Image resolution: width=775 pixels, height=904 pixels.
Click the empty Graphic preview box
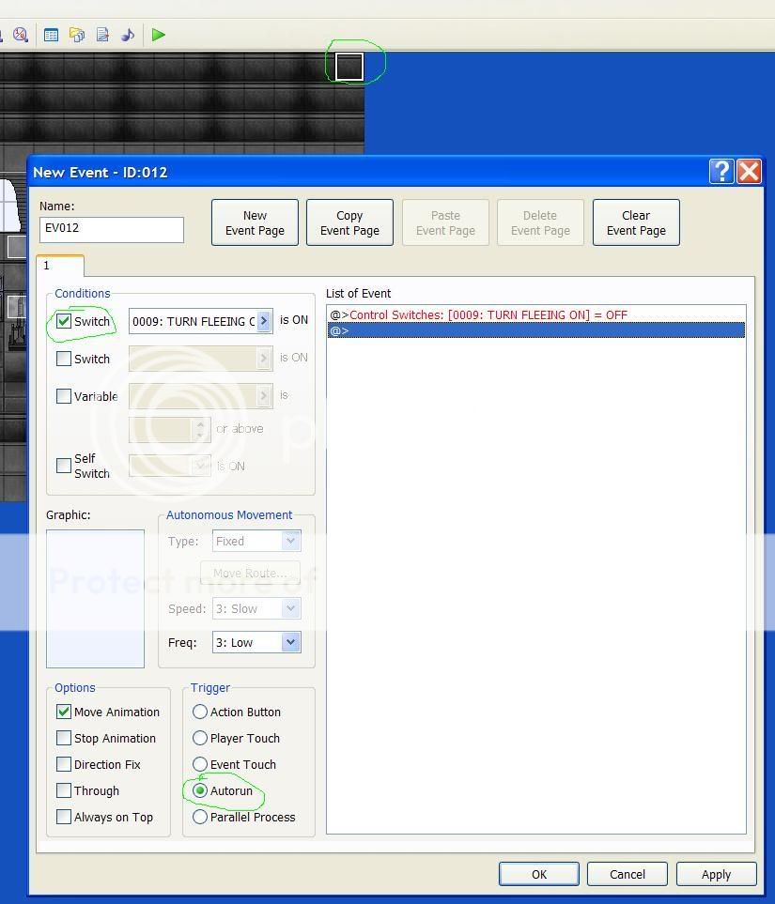click(95, 598)
